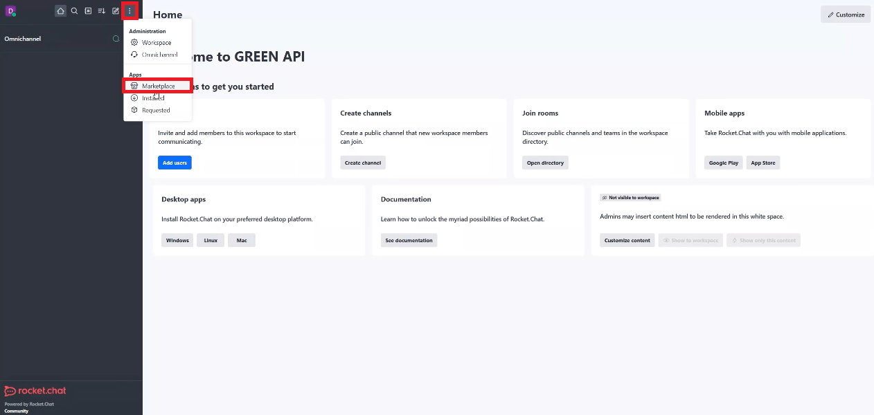Select Workspace under Administration
This screenshot has width=874, height=415.
156,42
